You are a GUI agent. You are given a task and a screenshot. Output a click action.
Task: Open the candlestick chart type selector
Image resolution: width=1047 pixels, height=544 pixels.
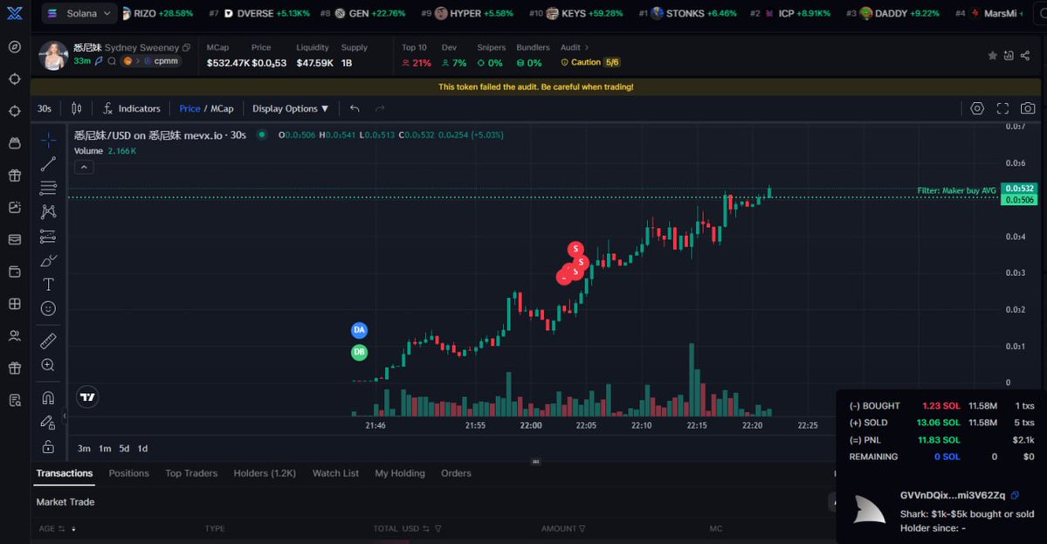tap(77, 109)
